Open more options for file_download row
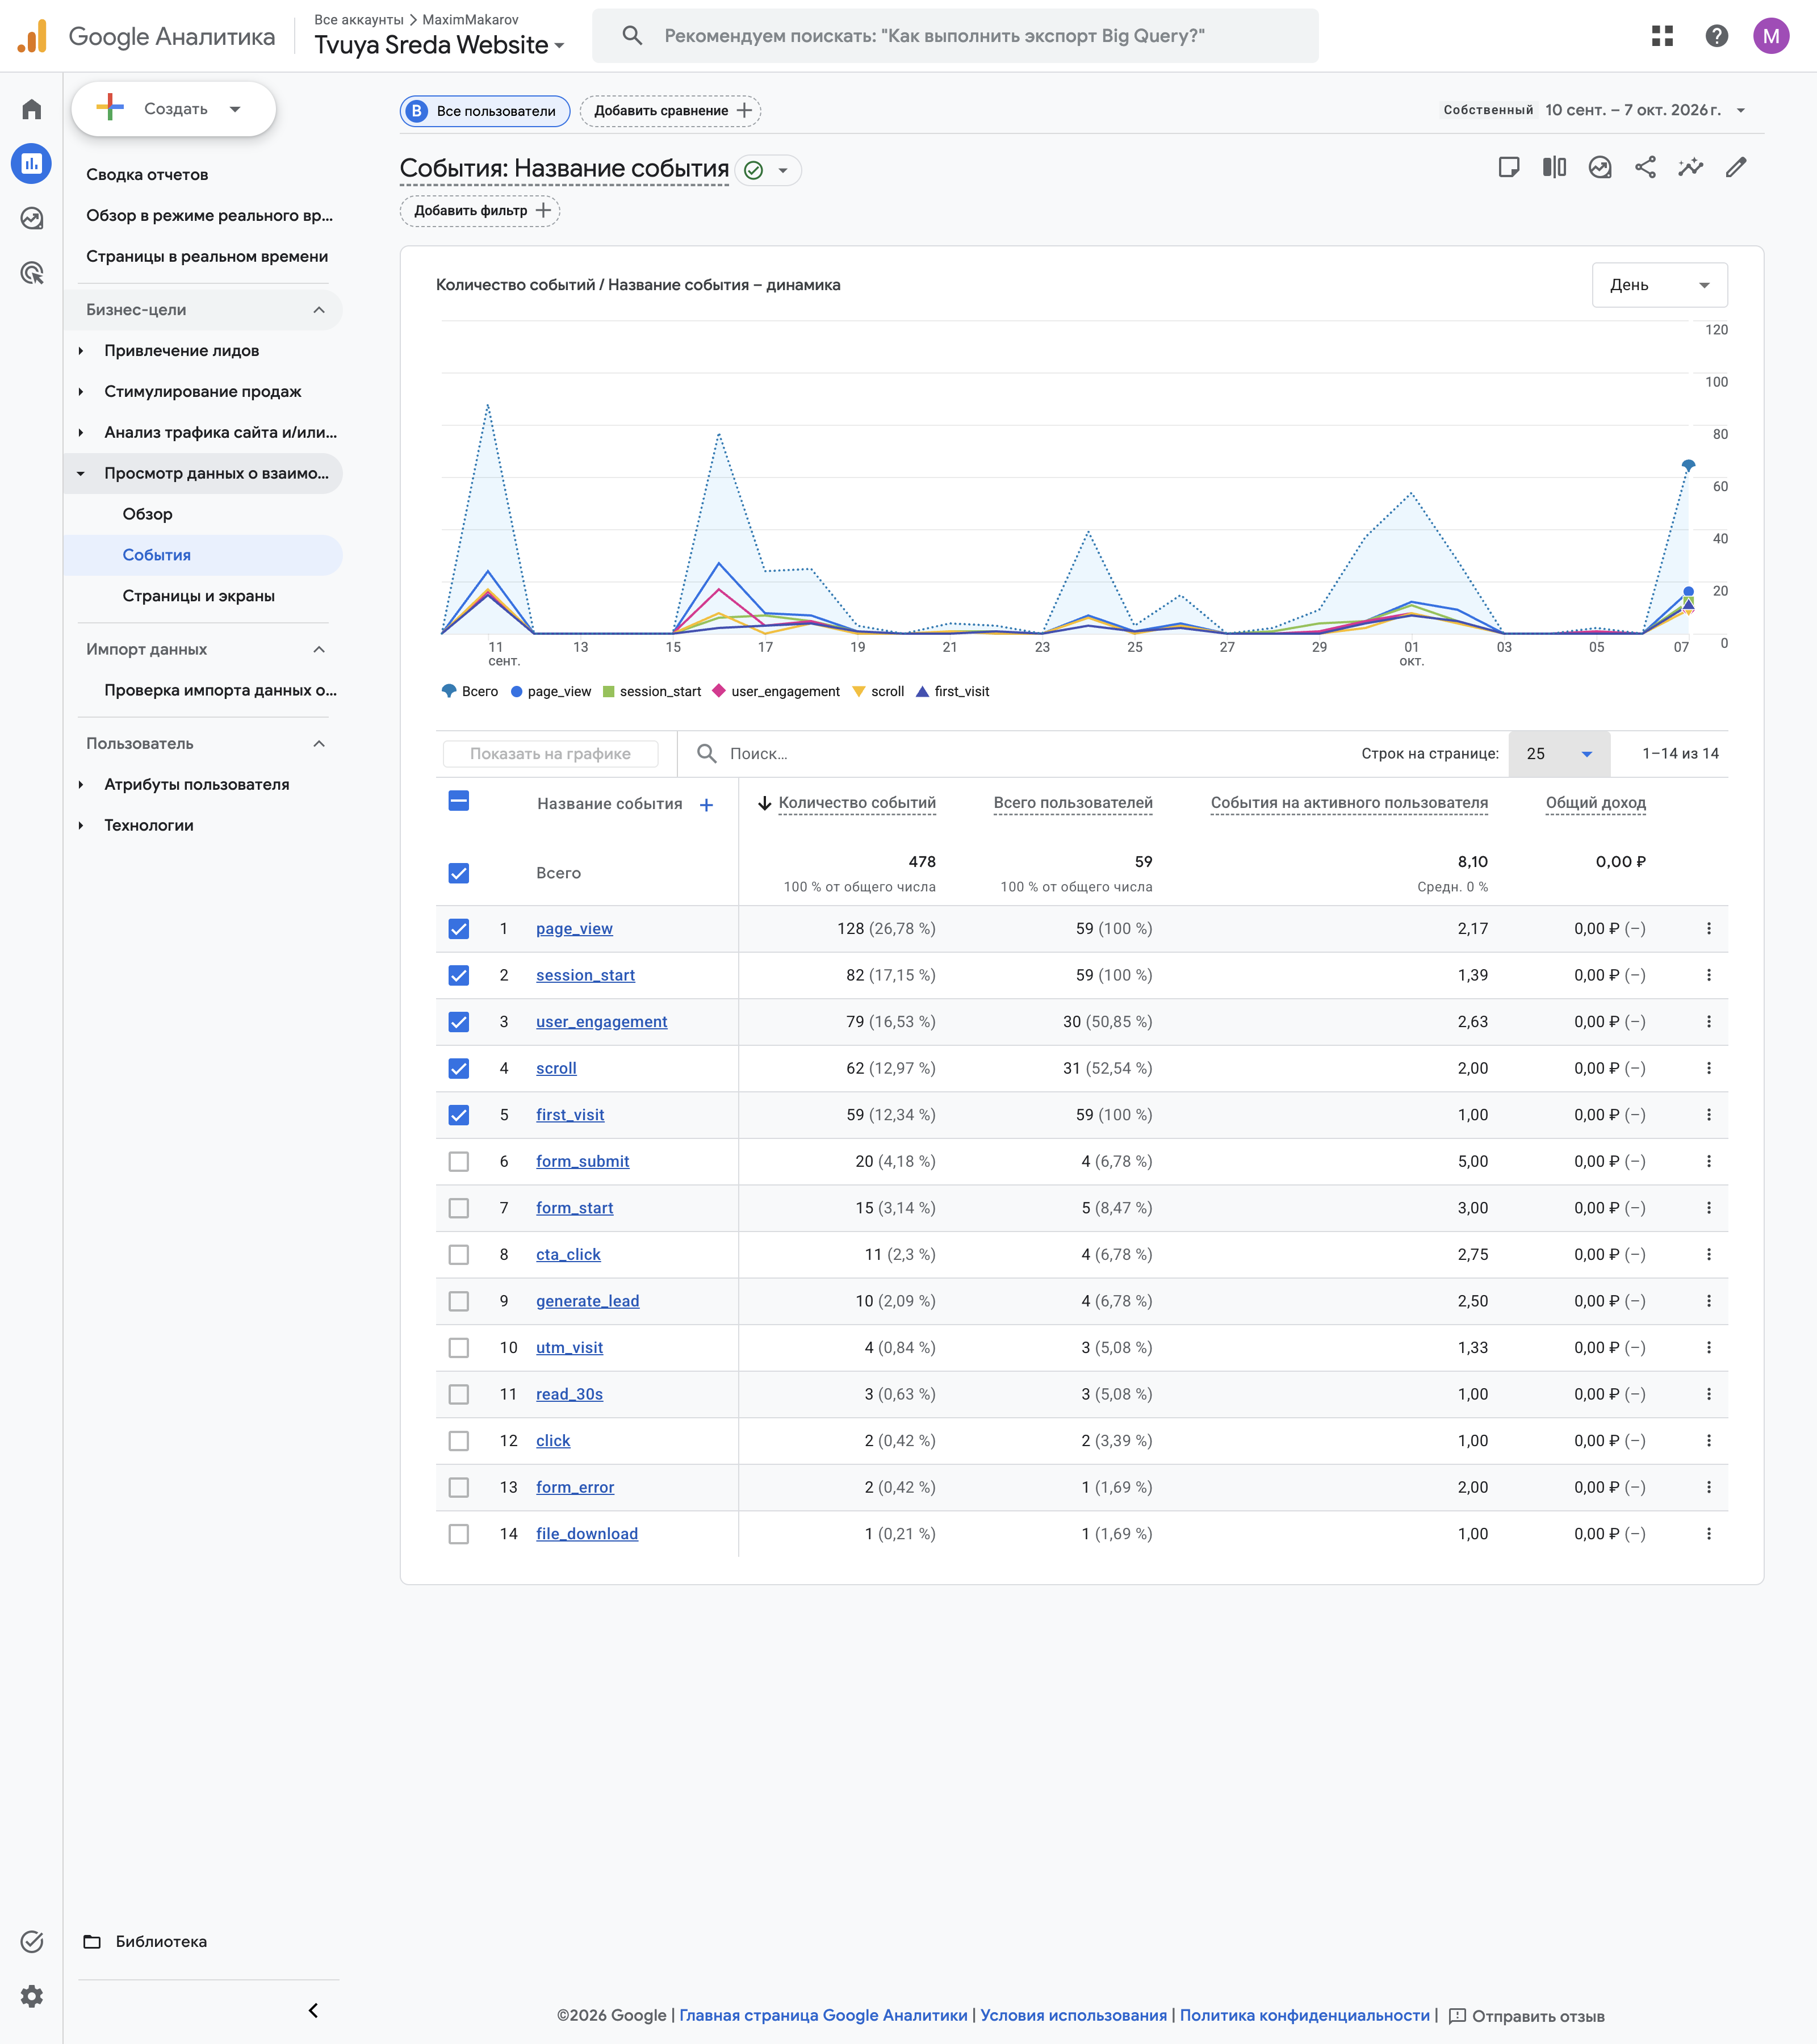 (x=1708, y=1534)
